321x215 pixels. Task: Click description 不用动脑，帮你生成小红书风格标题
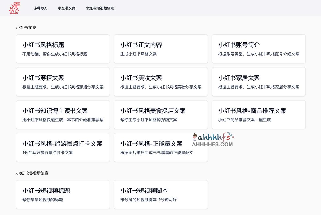tap(55, 54)
